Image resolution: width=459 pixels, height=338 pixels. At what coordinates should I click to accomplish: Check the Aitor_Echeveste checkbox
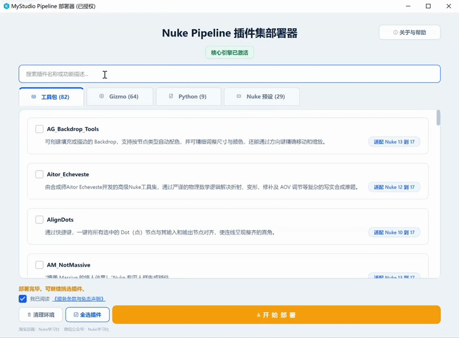(39, 174)
